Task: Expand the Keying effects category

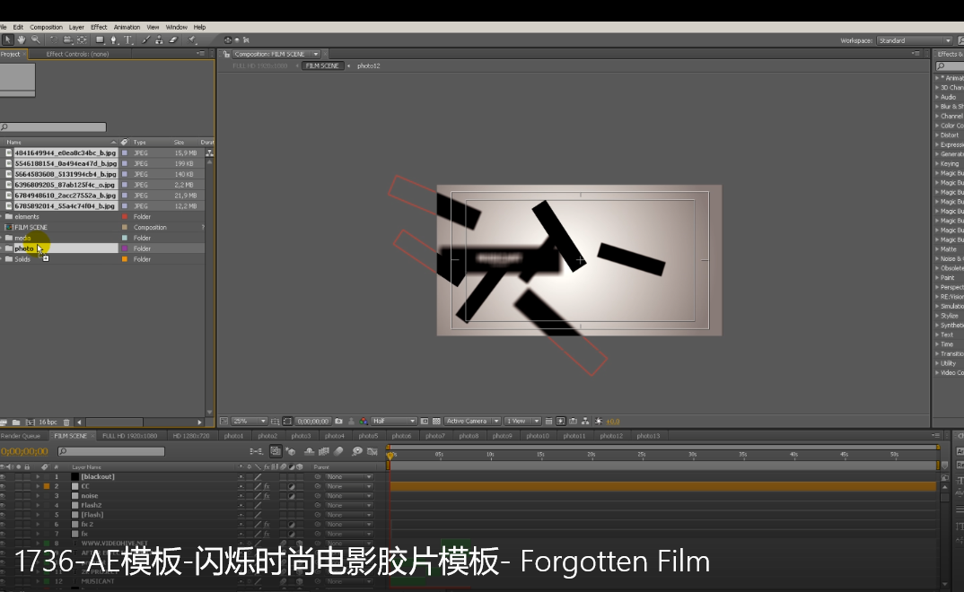Action: 937,163
